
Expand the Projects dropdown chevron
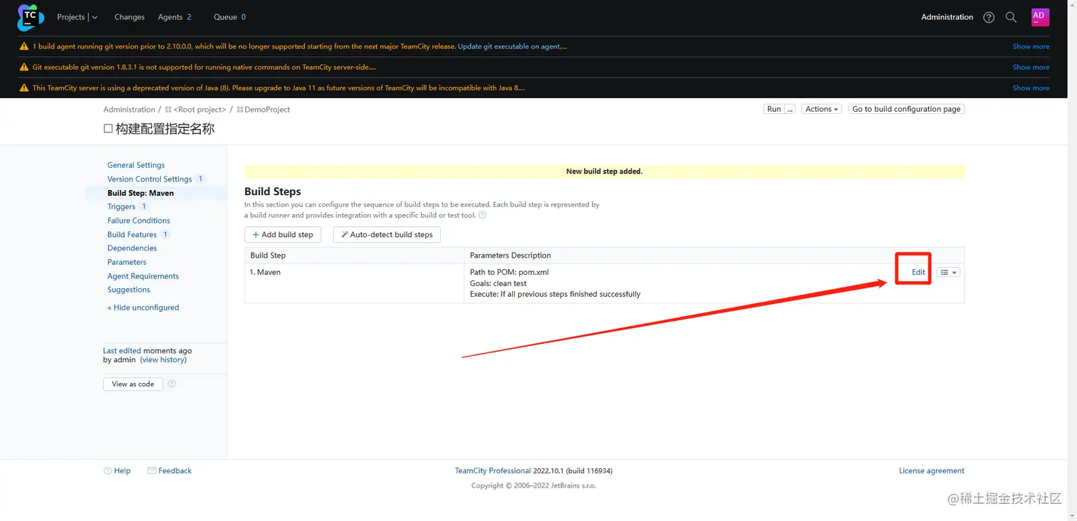pyautogui.click(x=95, y=17)
